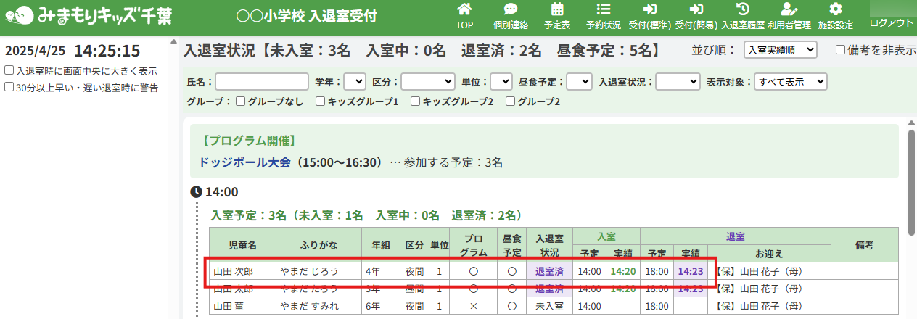Viewport: 917px width, 319px height.
Task: Click the ログアウト button
Action: coord(892,22)
